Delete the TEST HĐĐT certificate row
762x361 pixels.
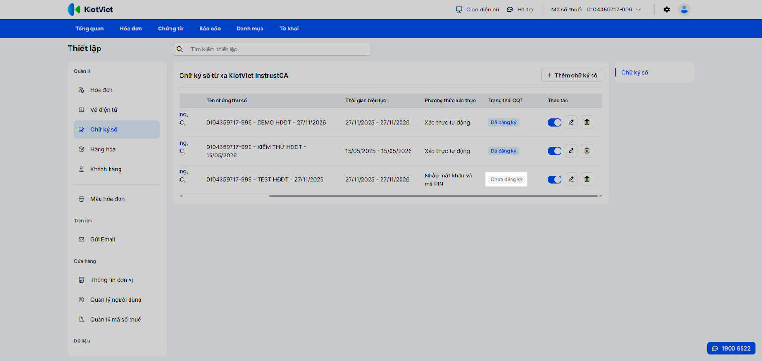(x=587, y=179)
